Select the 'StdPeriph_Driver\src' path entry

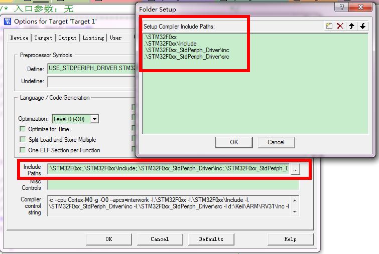[187, 57]
